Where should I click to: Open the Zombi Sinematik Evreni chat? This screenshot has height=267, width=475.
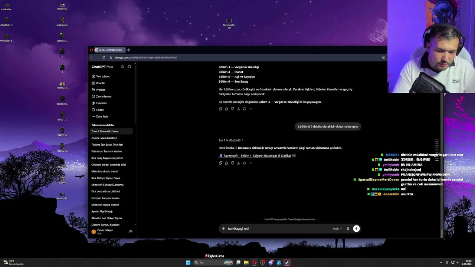tap(111, 131)
